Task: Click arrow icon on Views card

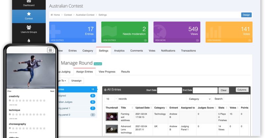Action: tap(197, 40)
